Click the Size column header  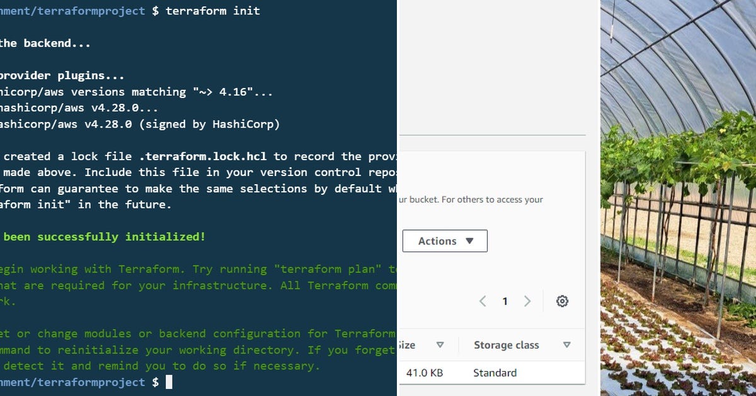click(406, 344)
